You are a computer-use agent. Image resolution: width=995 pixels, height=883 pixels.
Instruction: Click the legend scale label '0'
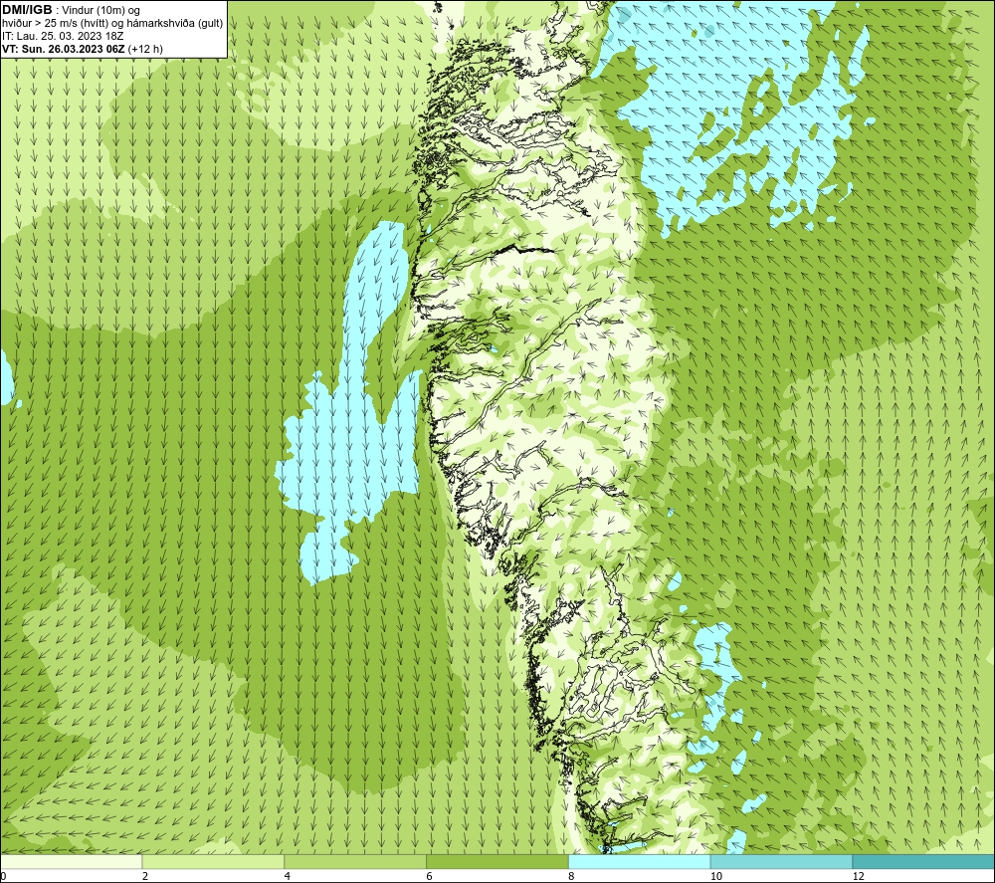pos(4,876)
